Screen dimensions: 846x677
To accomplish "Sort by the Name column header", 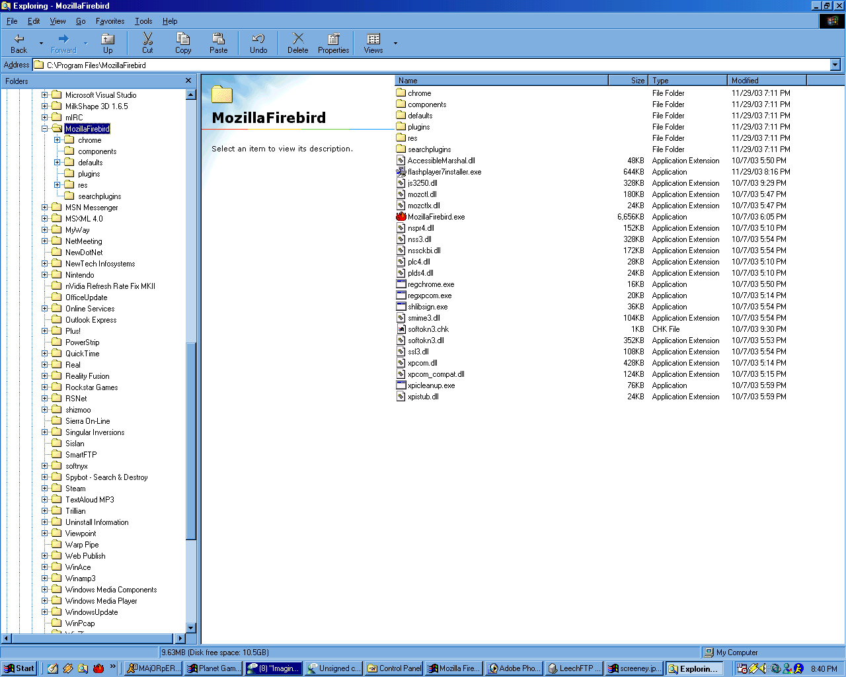I will coord(501,81).
